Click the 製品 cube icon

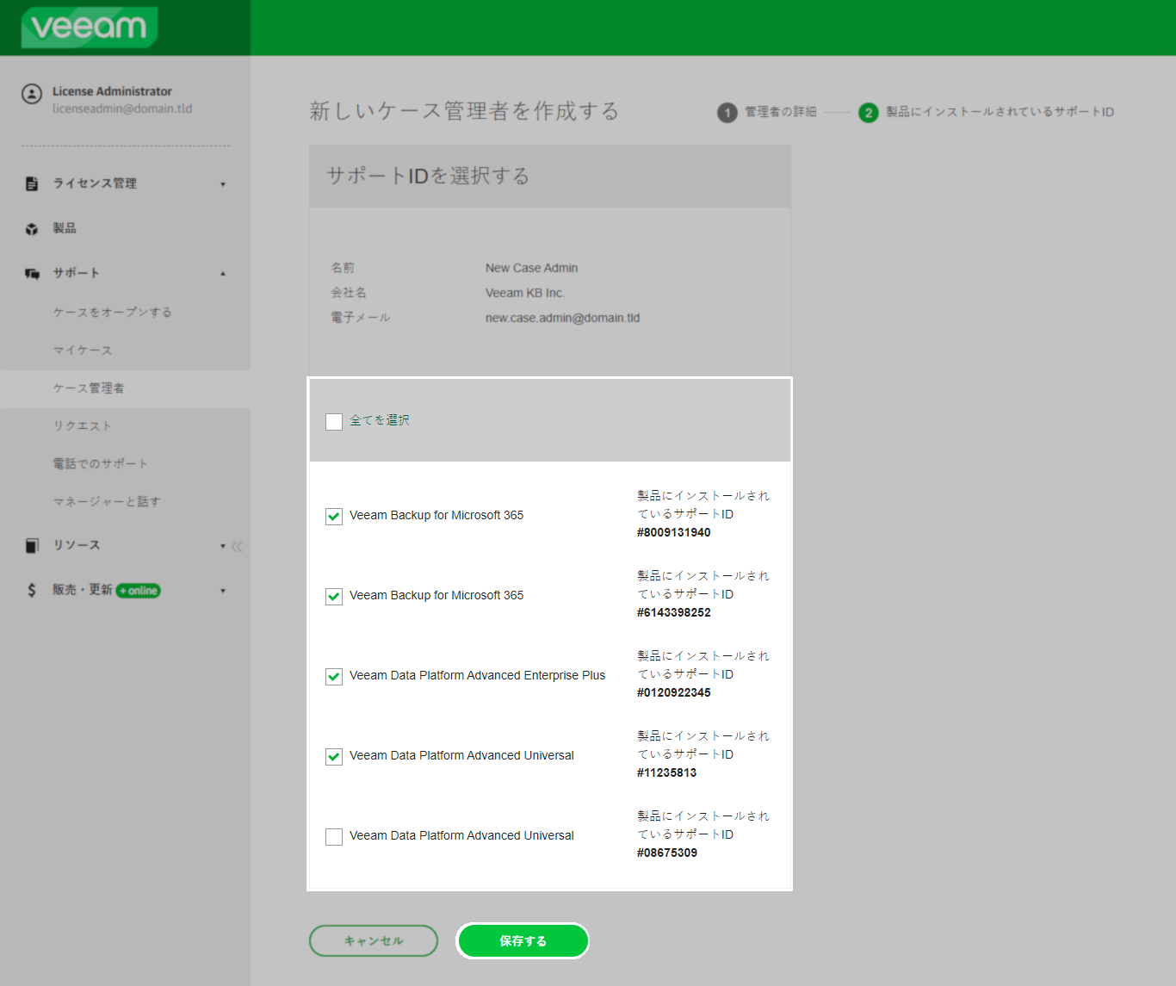pos(32,229)
